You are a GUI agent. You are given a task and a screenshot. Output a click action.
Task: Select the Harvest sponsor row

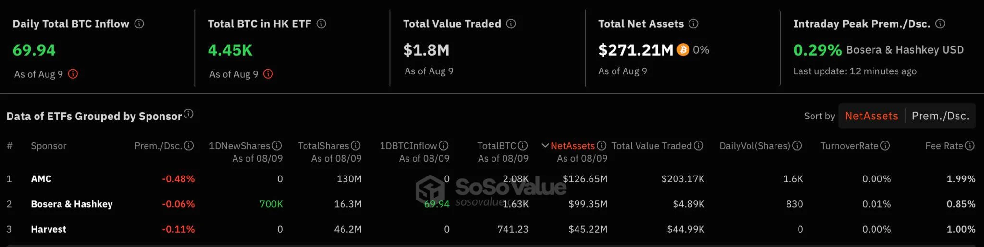point(491,229)
